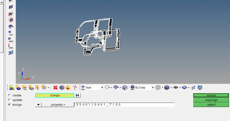Expand arrow beside XYZ axes folder icon
The image size is (230, 121).
click(48, 88)
